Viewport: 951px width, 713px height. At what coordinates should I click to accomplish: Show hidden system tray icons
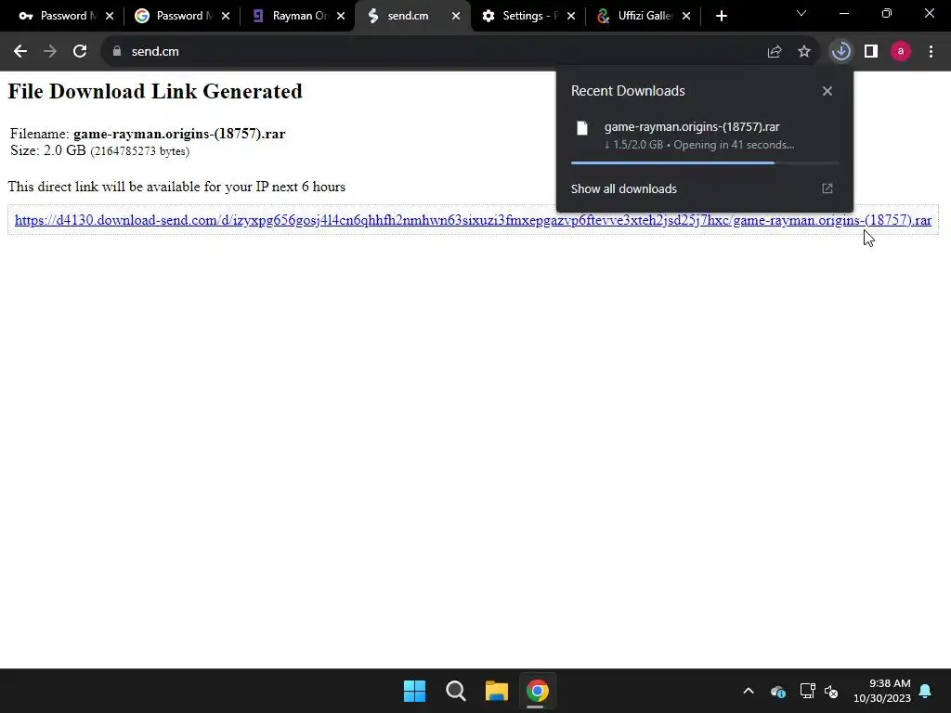tap(749, 691)
